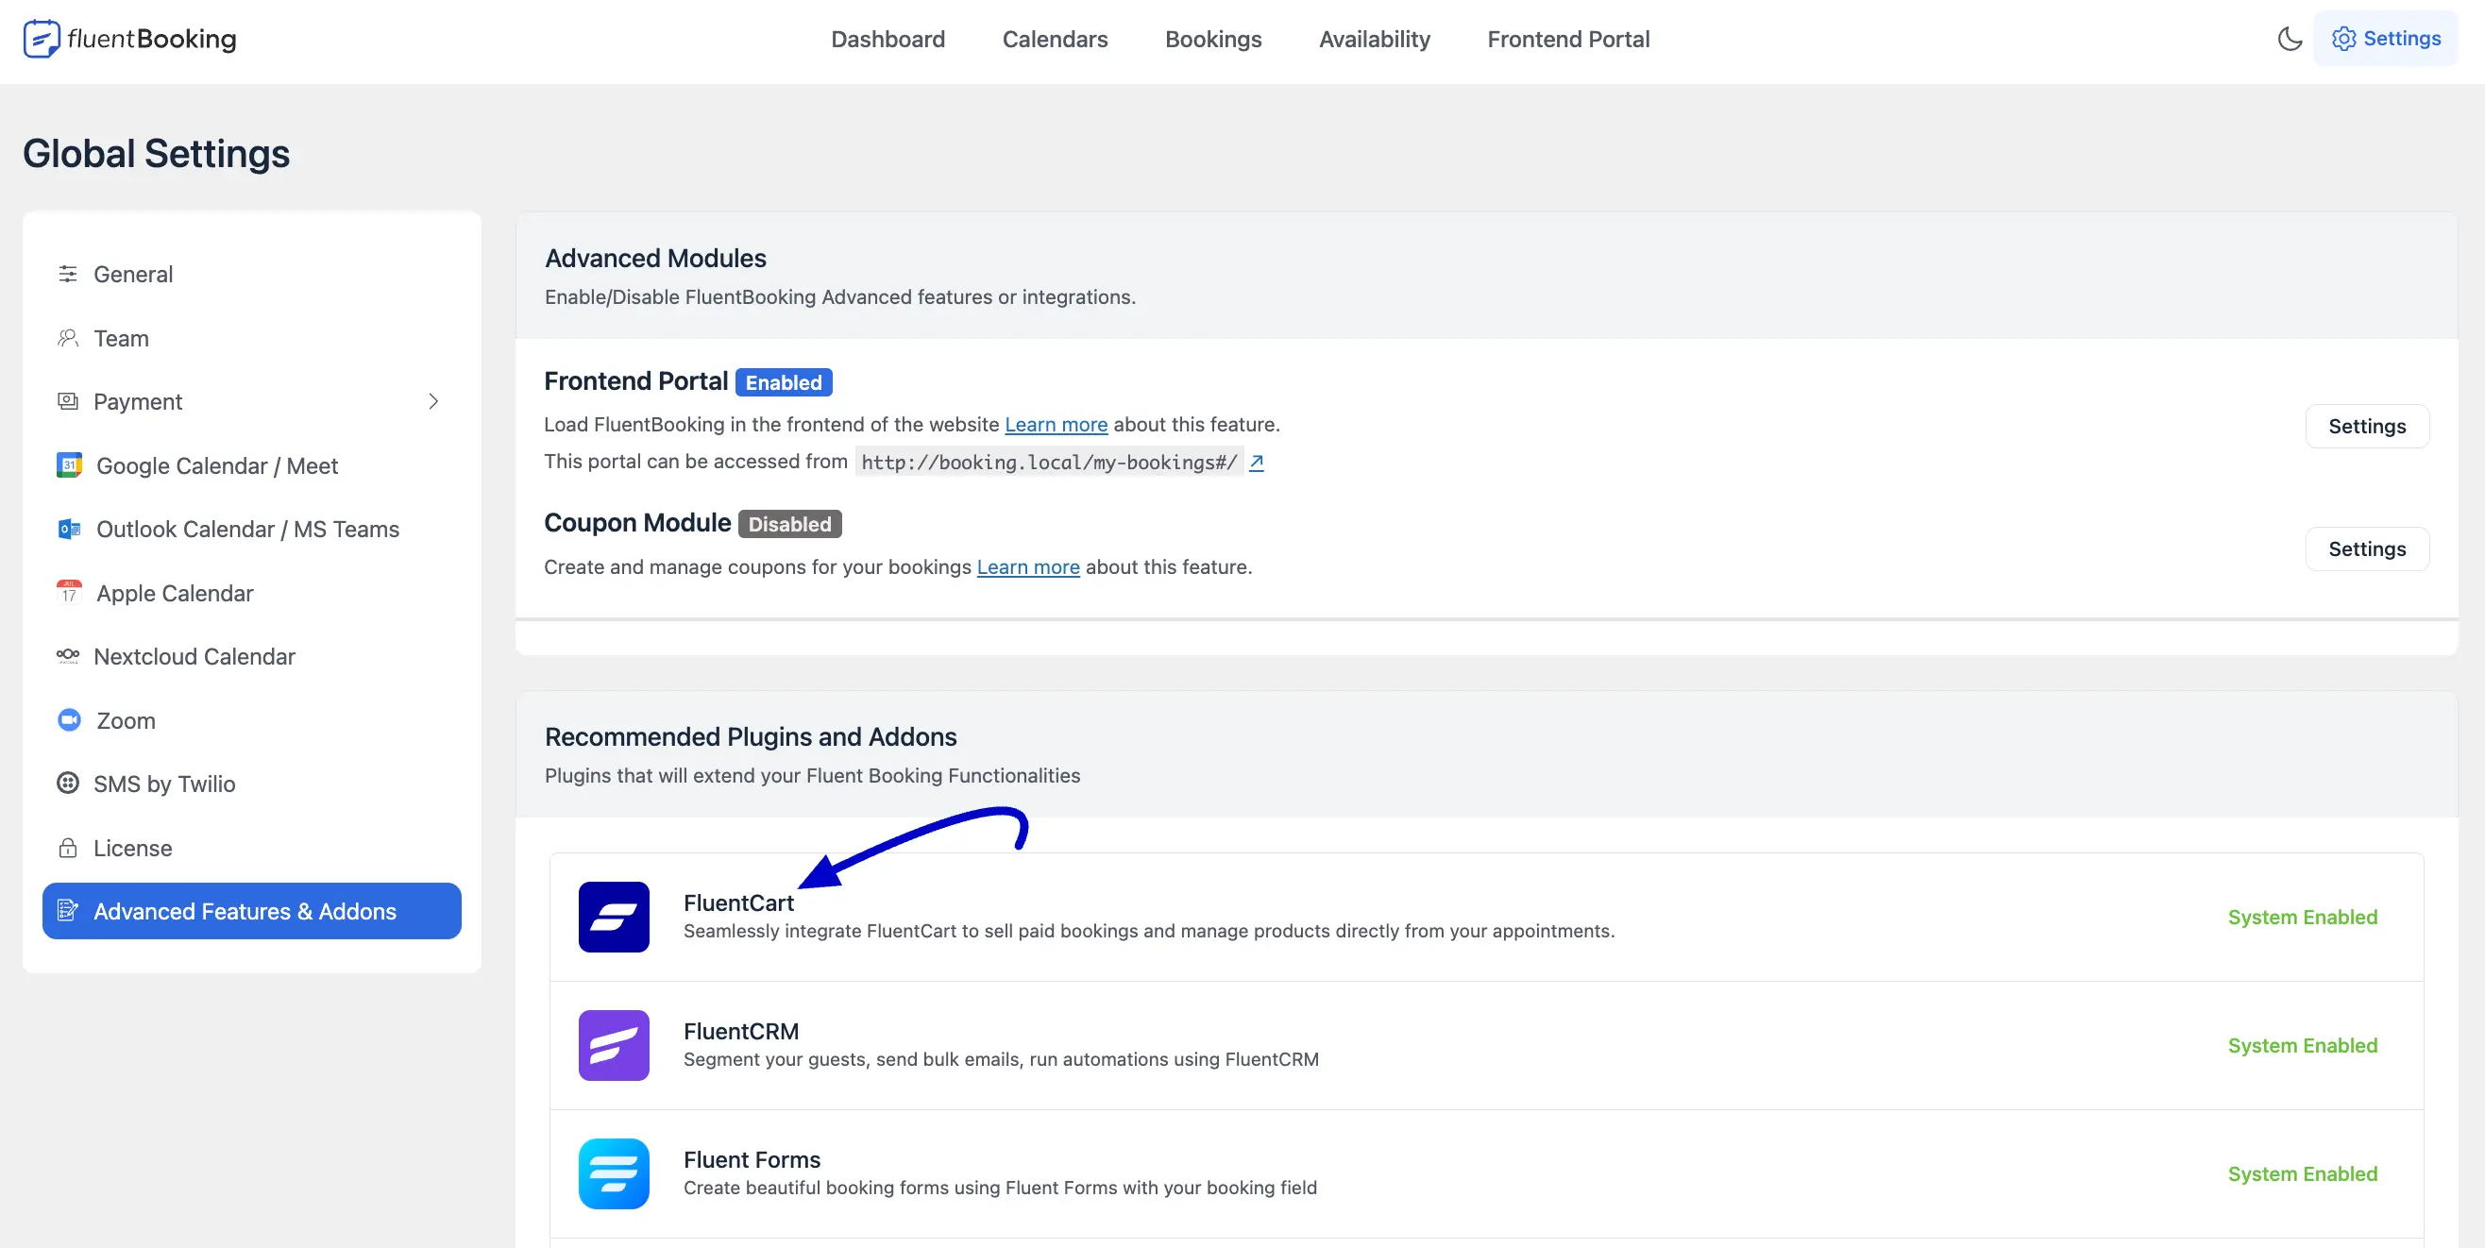Click the Coupon Module Disabled badge

789,524
